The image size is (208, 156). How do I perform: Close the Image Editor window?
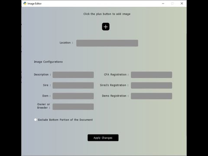(182, 3)
